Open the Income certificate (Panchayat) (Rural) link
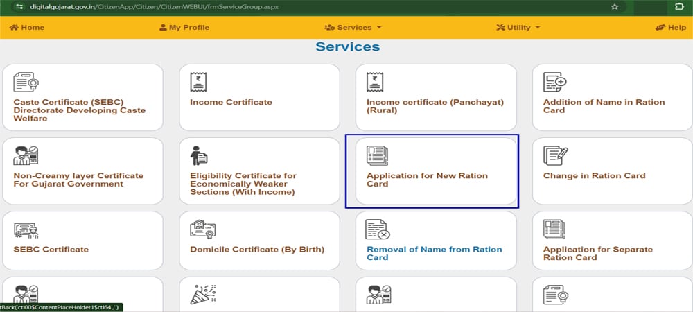This screenshot has height=312, width=693. pyautogui.click(x=435, y=106)
